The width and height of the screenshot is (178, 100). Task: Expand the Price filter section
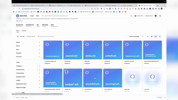(x=28, y=49)
